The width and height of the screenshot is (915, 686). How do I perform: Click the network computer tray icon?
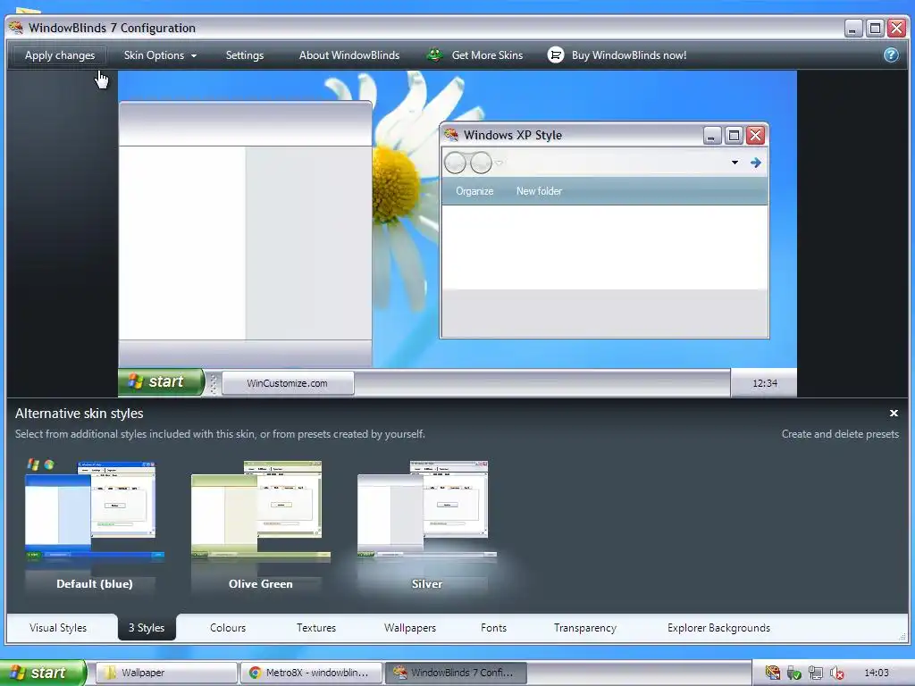(x=816, y=673)
